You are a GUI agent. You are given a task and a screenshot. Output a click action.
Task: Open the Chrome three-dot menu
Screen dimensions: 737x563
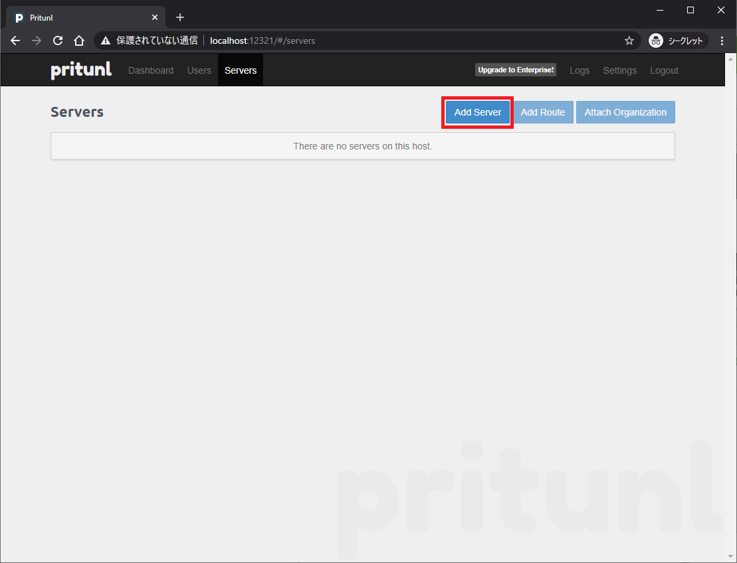(722, 41)
